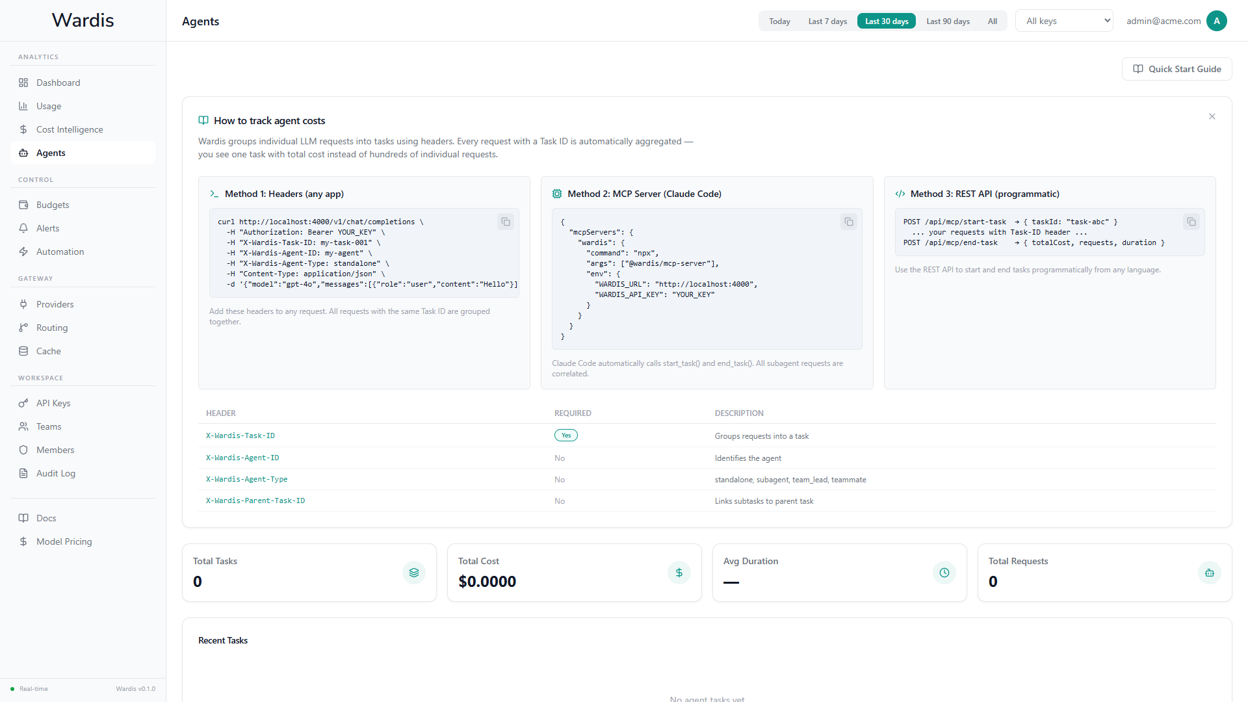Close the How to track agent costs panel

click(1212, 116)
